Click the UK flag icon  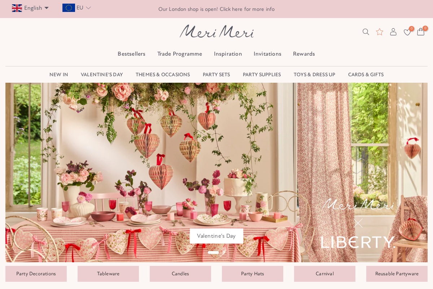[17, 8]
